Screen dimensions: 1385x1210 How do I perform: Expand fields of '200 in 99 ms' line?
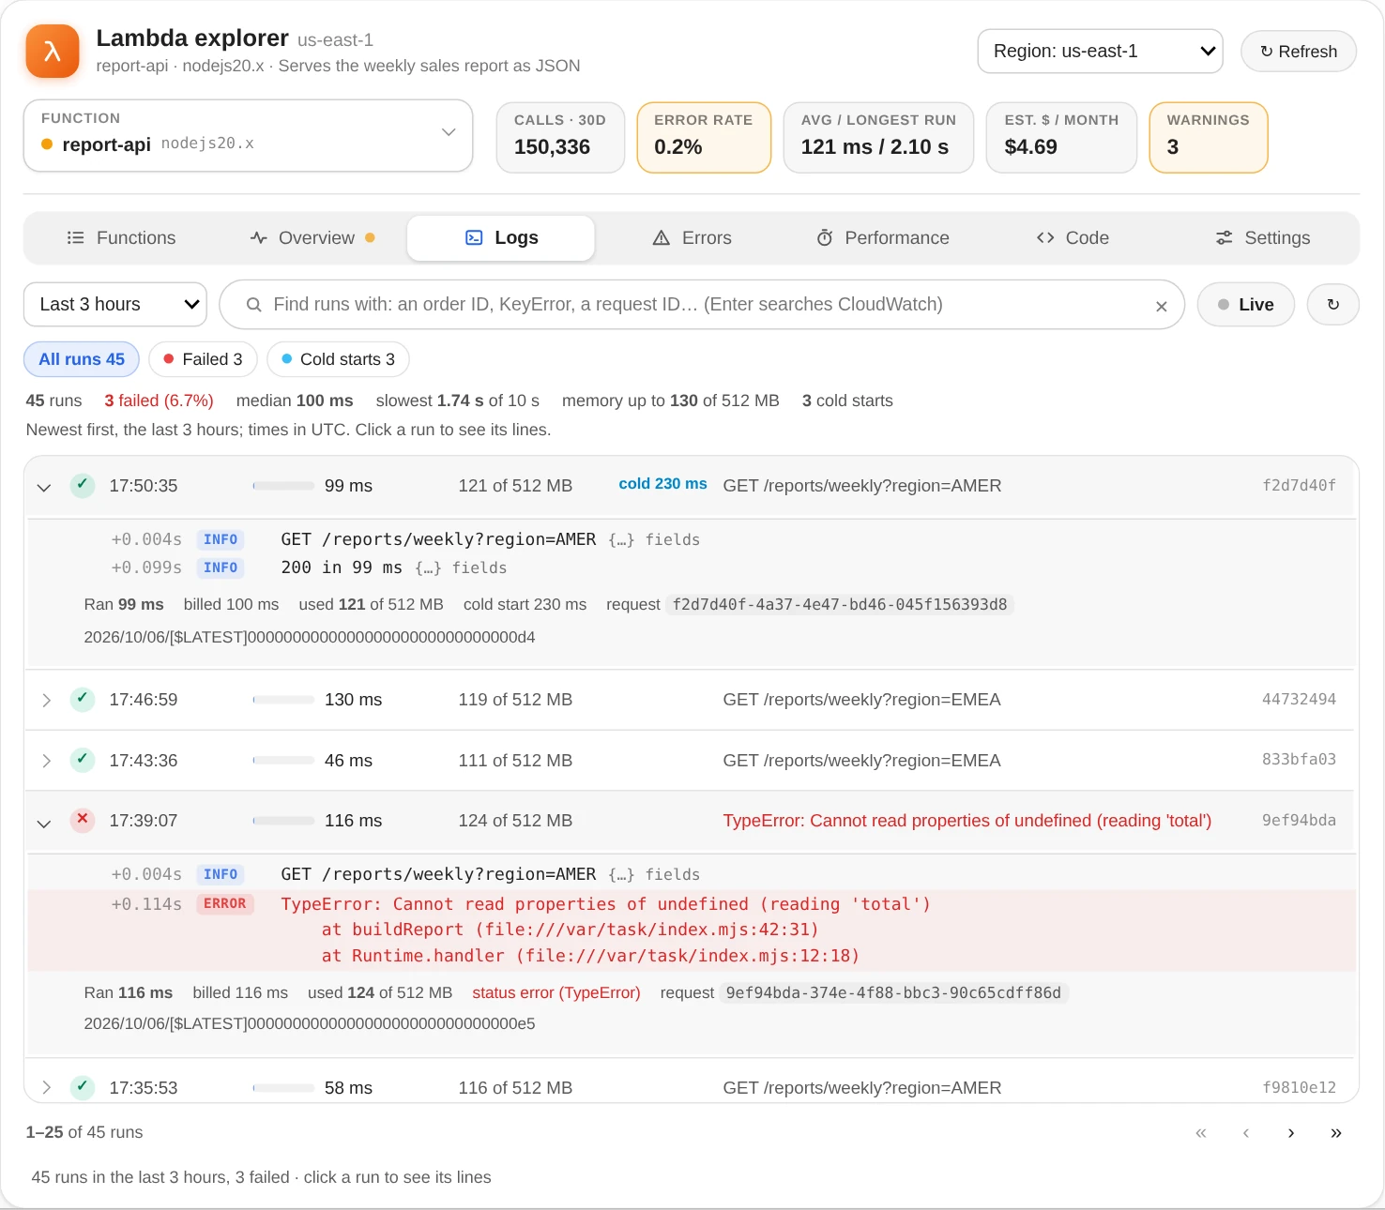(x=461, y=568)
